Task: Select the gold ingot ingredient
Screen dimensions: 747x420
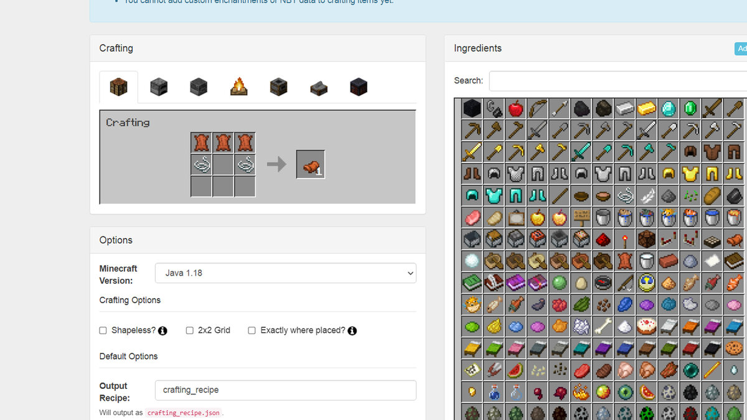Action: pyautogui.click(x=647, y=109)
